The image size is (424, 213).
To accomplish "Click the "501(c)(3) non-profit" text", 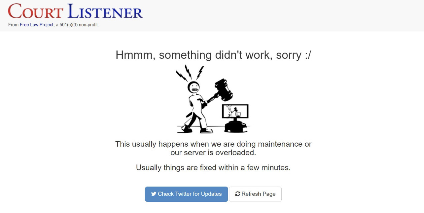I will point(79,25).
